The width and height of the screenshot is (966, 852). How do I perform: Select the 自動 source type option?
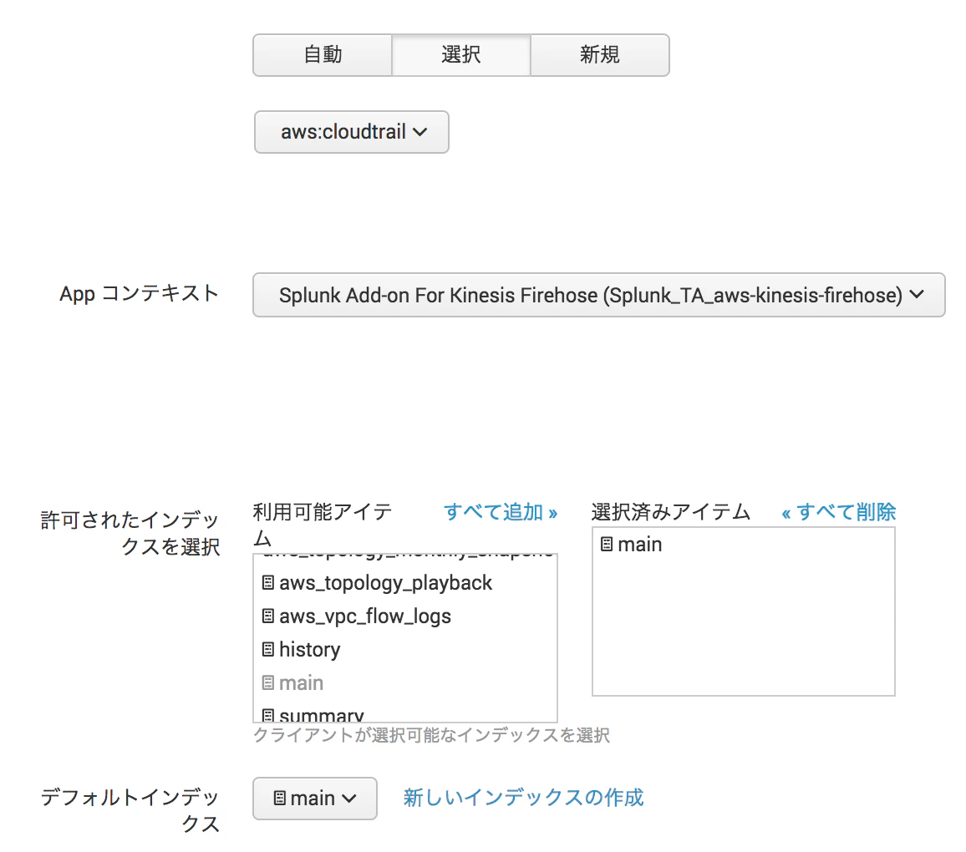click(323, 55)
